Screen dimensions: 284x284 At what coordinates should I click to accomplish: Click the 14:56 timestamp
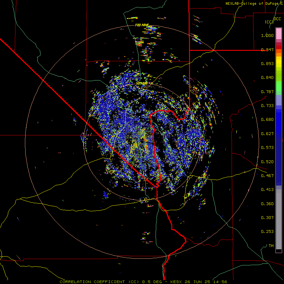click(220, 282)
